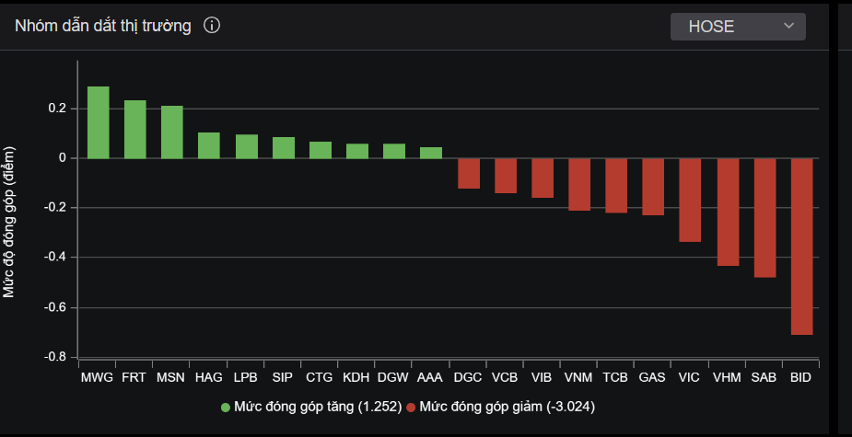
Task: Click the TCB label on the x-axis
Action: tap(615, 378)
